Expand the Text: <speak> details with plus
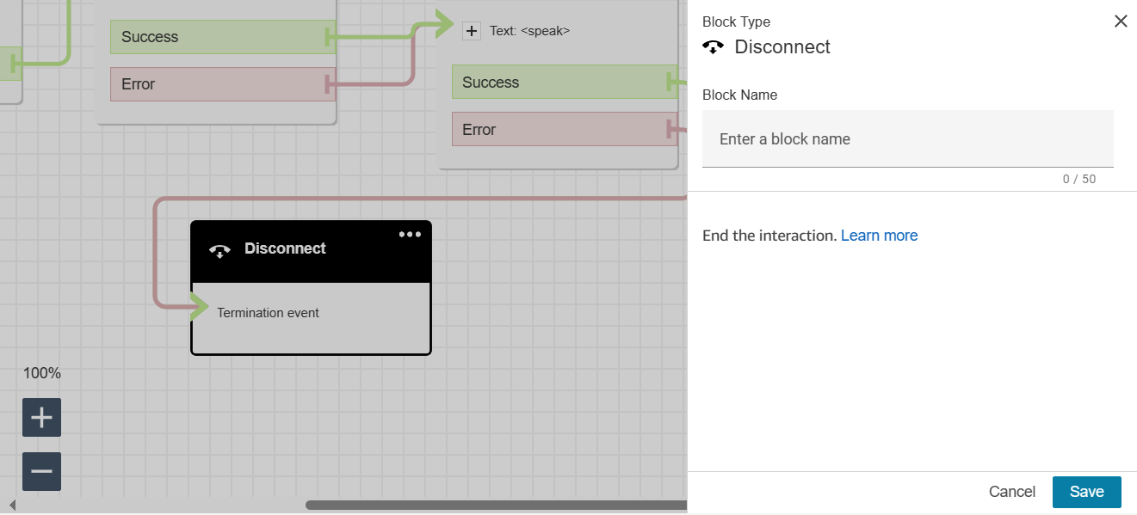This screenshot has width=1137, height=515. 472,31
